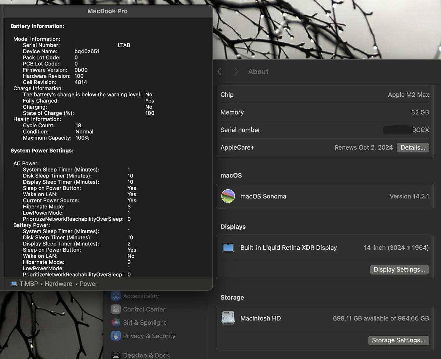Viewport: 441px width, 359px height.
Task: Click Firmware Version value 0b00
Action: pyautogui.click(x=81, y=70)
